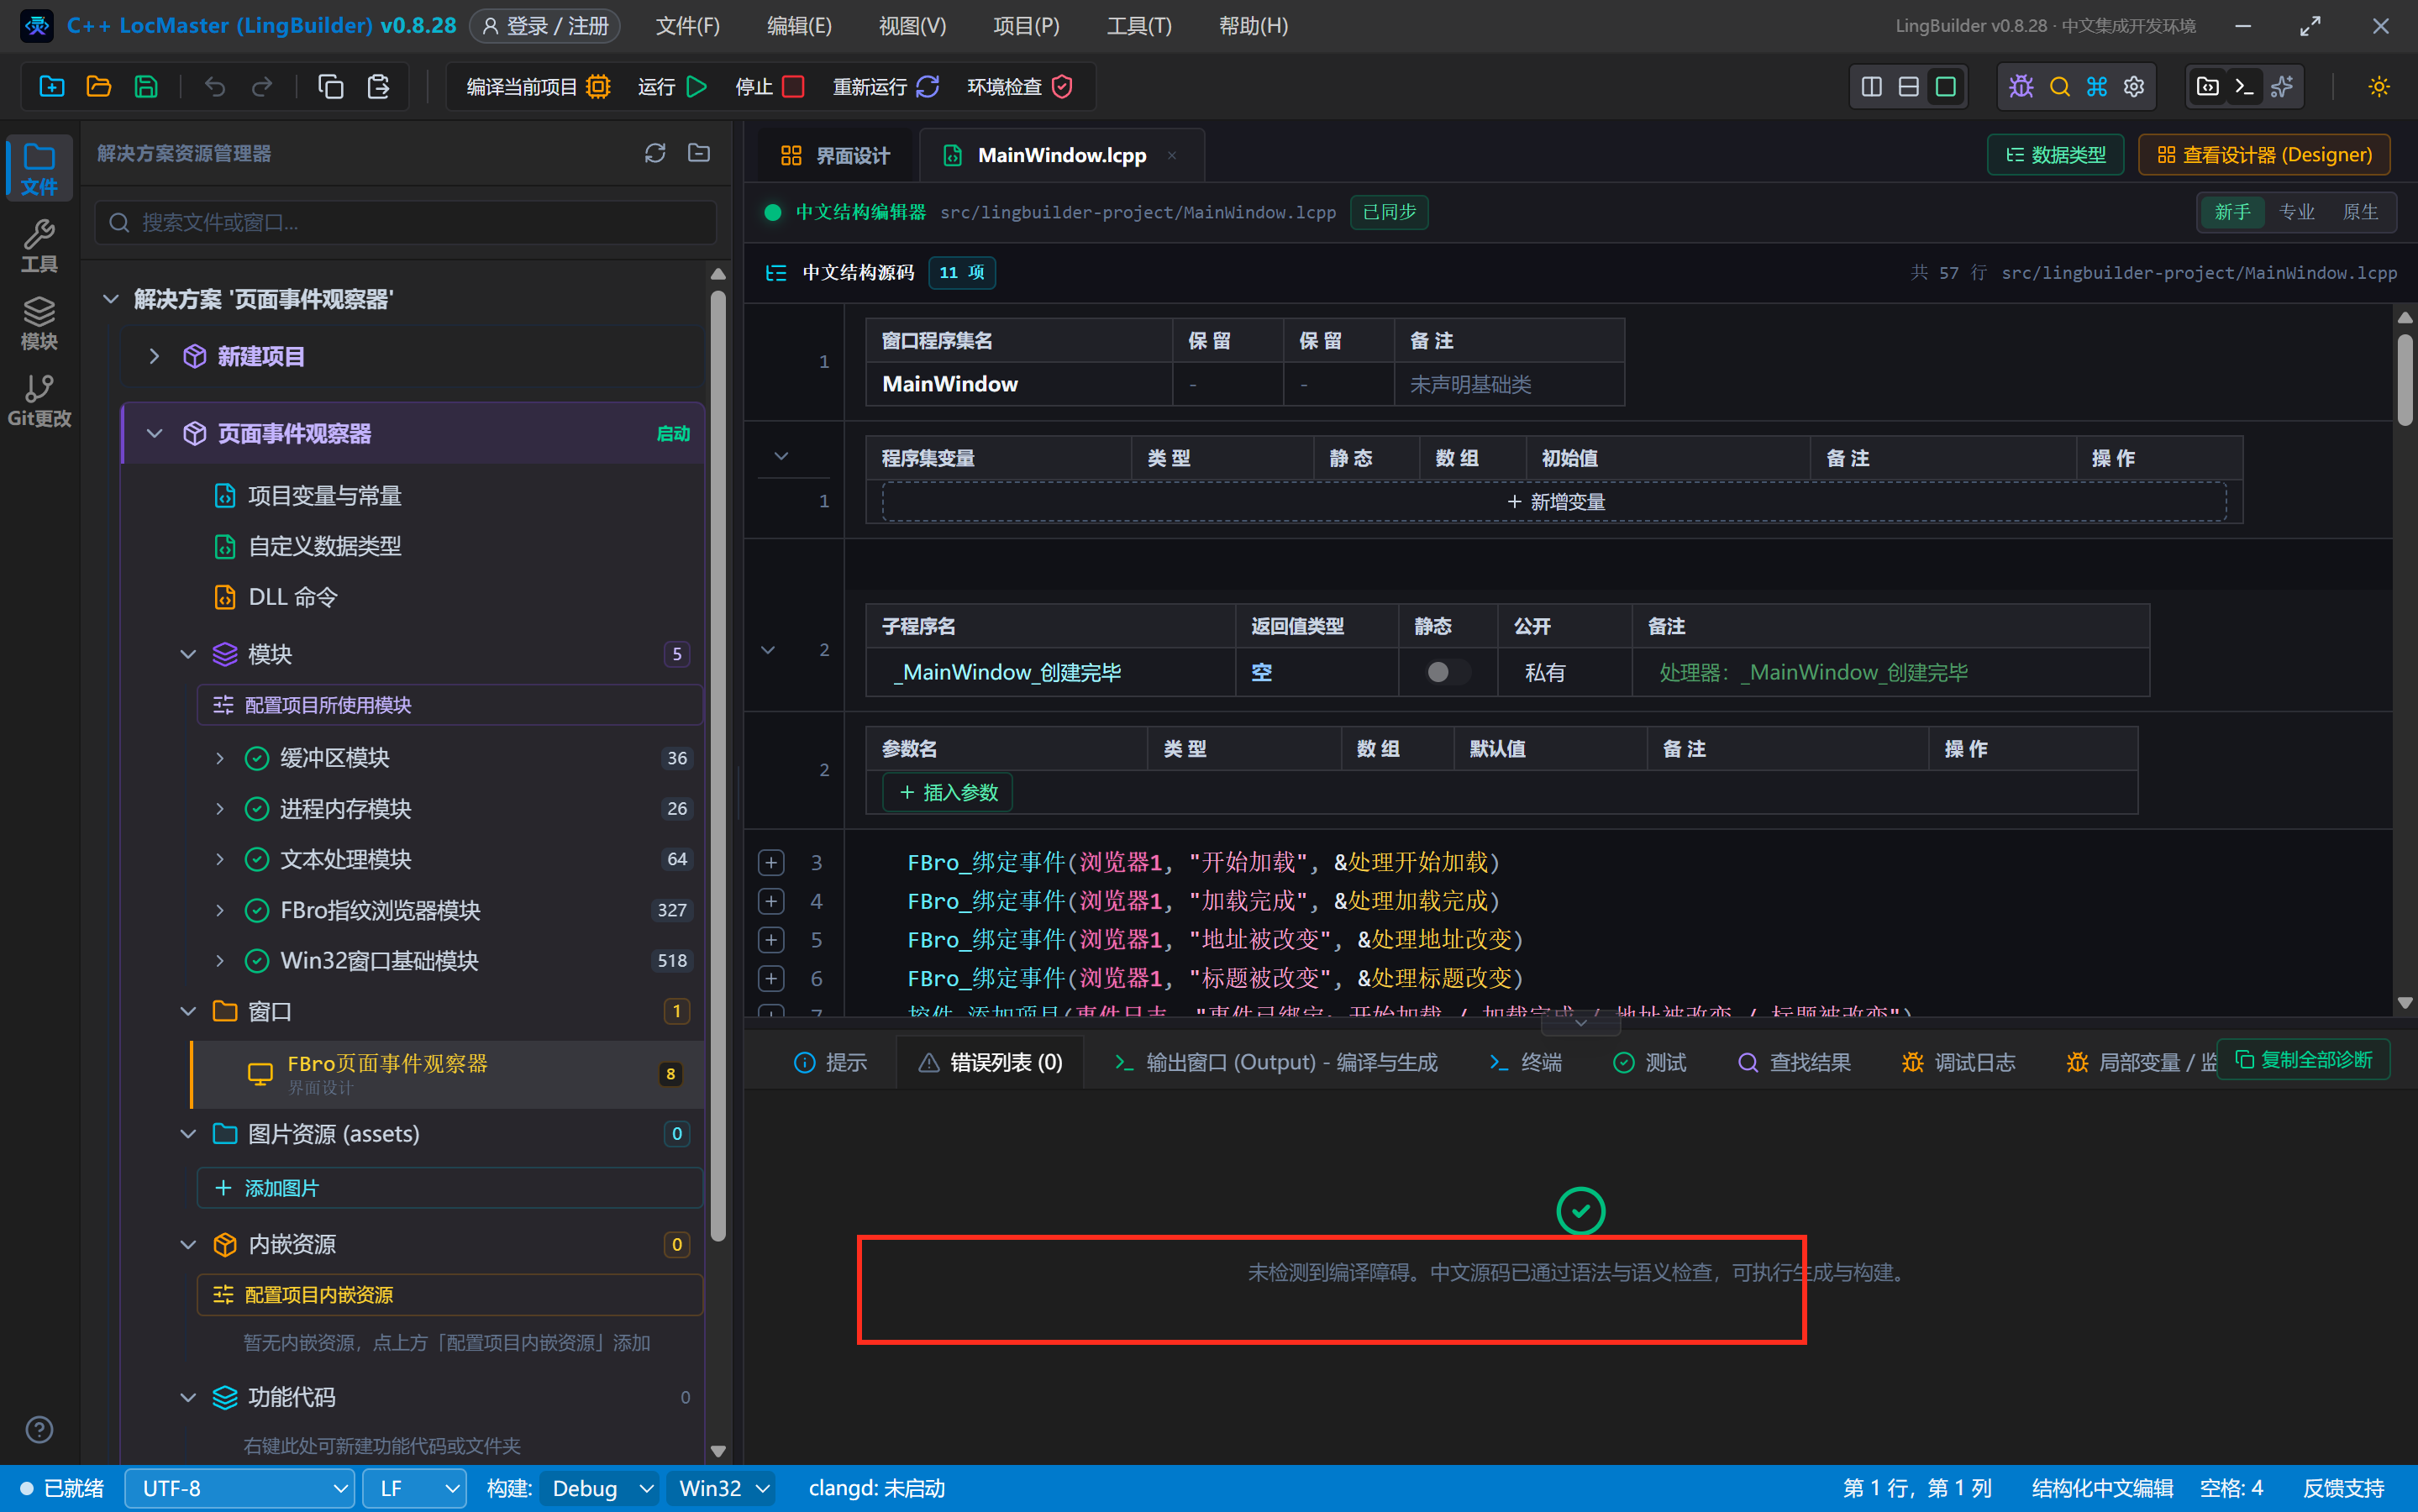The width and height of the screenshot is (2418, 1512).
Task: Click the paste clipboard icon in toolbar
Action: tap(378, 87)
